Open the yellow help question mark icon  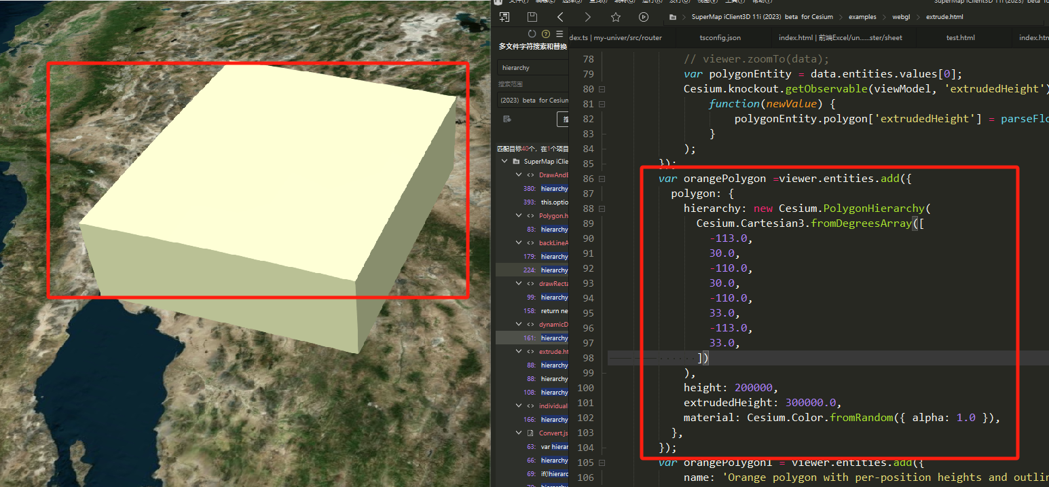coord(546,34)
